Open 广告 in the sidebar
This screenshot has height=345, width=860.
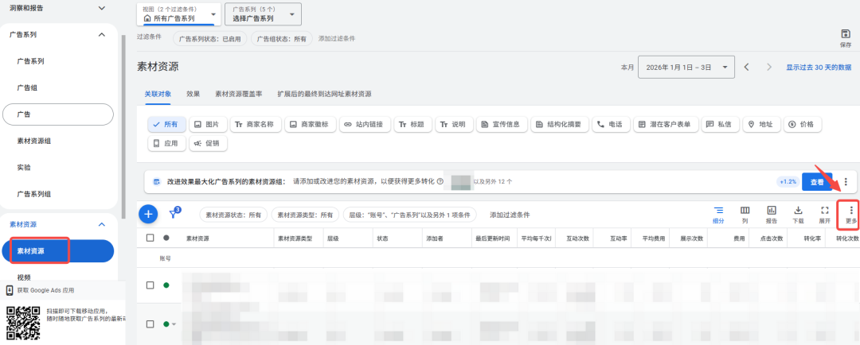tap(57, 114)
